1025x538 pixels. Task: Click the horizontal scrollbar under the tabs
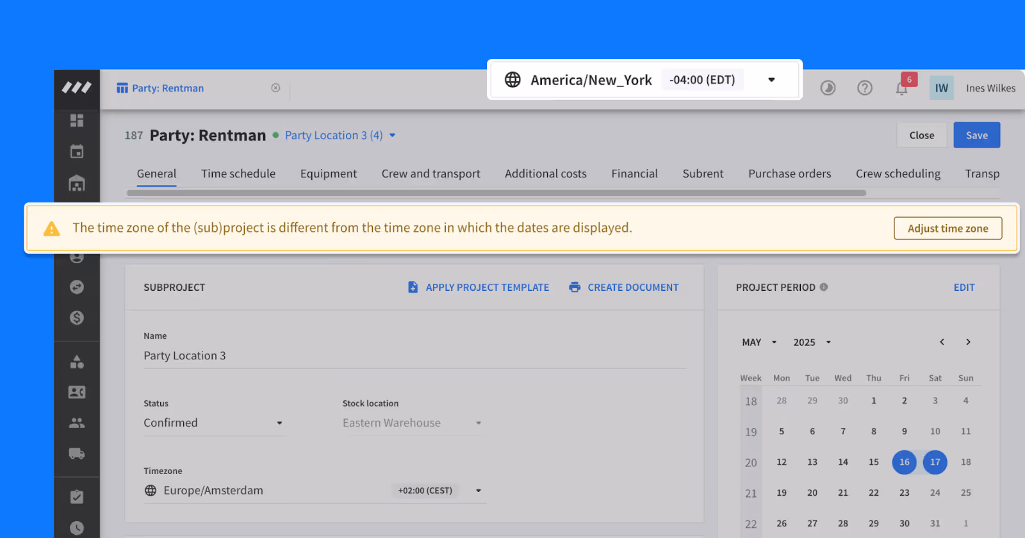[496, 193]
